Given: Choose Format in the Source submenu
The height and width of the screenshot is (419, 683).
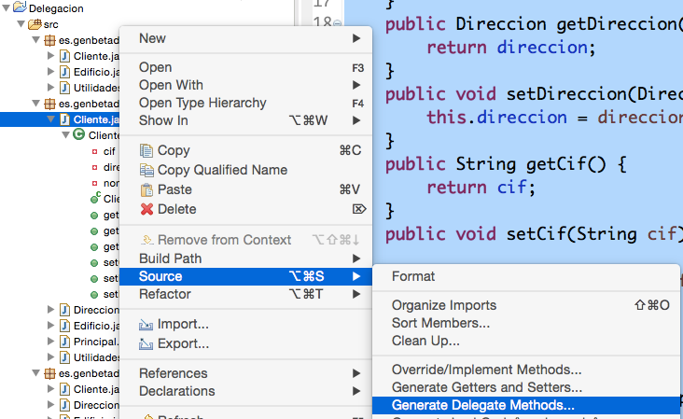Looking at the screenshot, I should tap(413, 276).
